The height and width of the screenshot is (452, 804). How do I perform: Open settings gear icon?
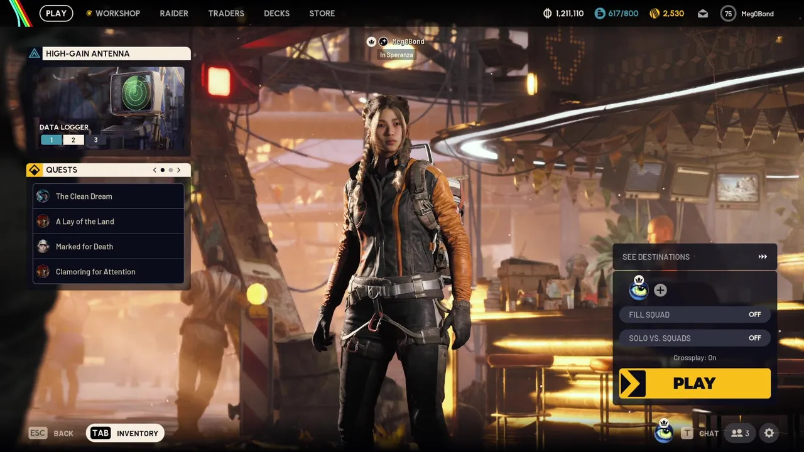[x=769, y=433]
